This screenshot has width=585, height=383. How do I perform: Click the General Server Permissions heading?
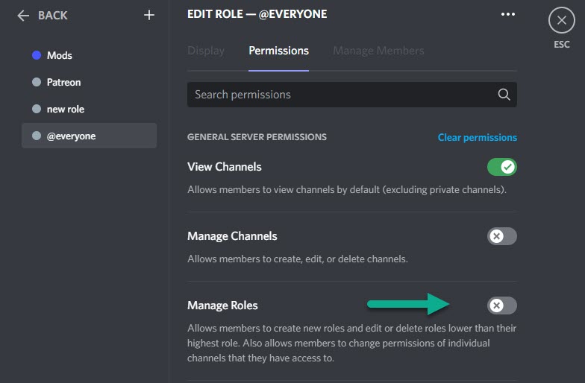(x=257, y=137)
